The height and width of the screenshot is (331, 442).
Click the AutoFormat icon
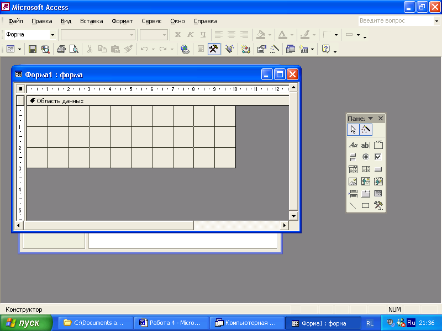(229, 49)
